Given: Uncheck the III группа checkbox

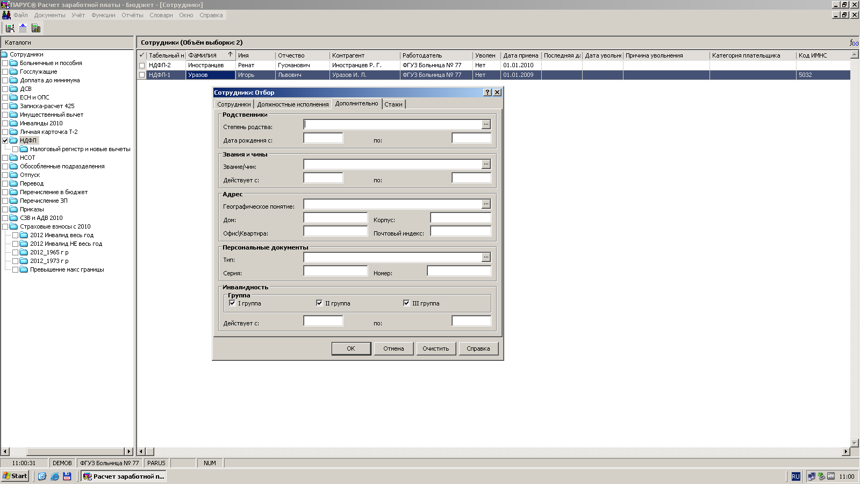Looking at the screenshot, I should pyautogui.click(x=406, y=303).
